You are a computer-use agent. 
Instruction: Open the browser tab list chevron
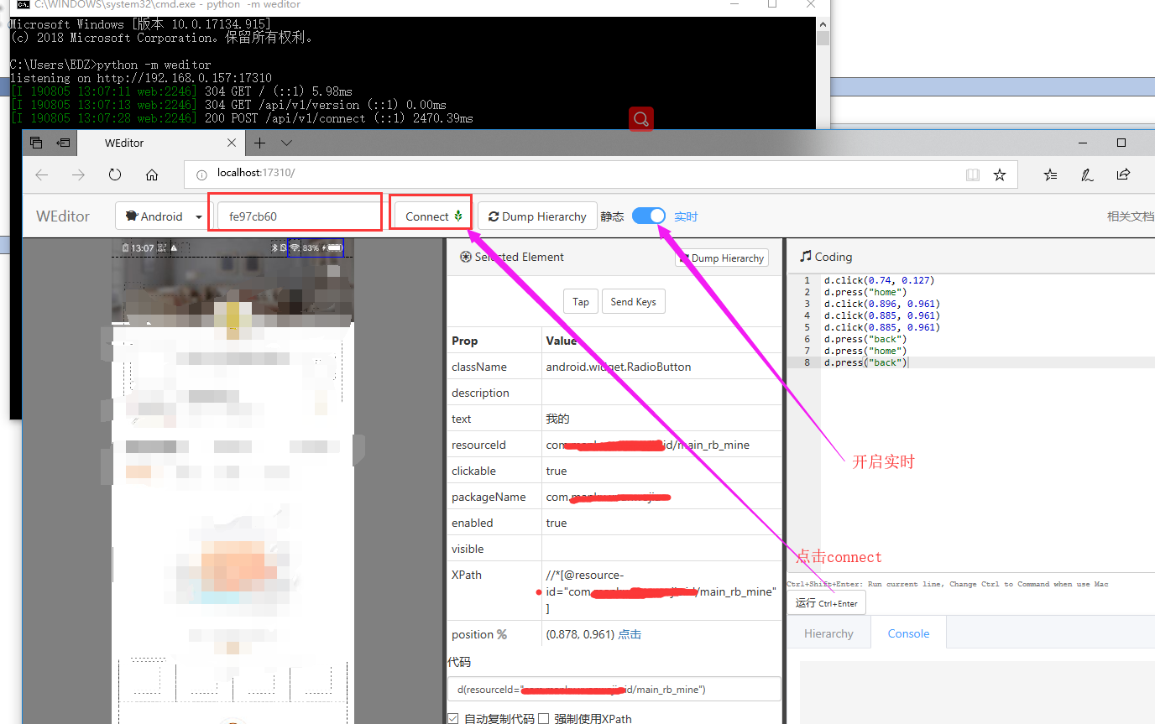(286, 143)
